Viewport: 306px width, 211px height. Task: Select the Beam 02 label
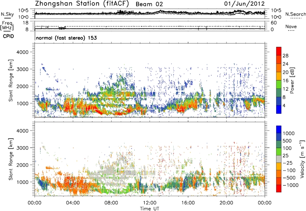[149, 4]
